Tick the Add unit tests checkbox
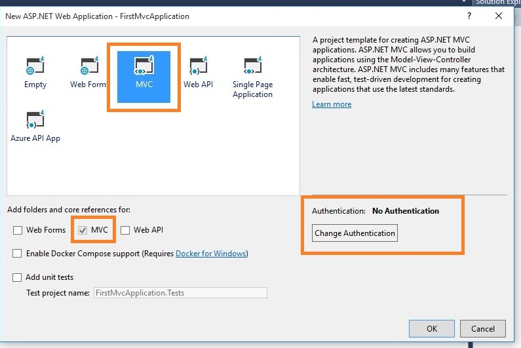The width and height of the screenshot is (521, 348). tap(17, 277)
